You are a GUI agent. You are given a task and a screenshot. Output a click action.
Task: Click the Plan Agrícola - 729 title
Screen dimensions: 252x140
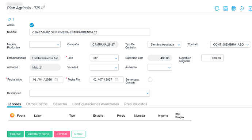coord(24,8)
